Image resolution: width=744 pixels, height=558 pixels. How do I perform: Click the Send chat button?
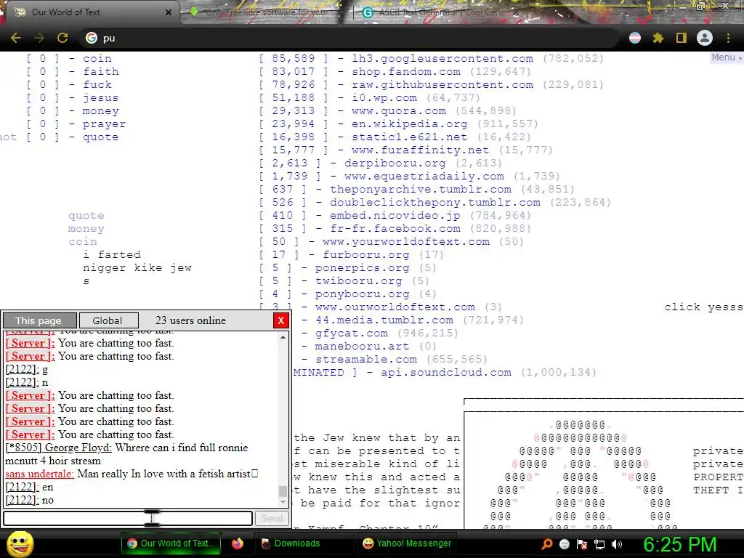[x=272, y=518]
